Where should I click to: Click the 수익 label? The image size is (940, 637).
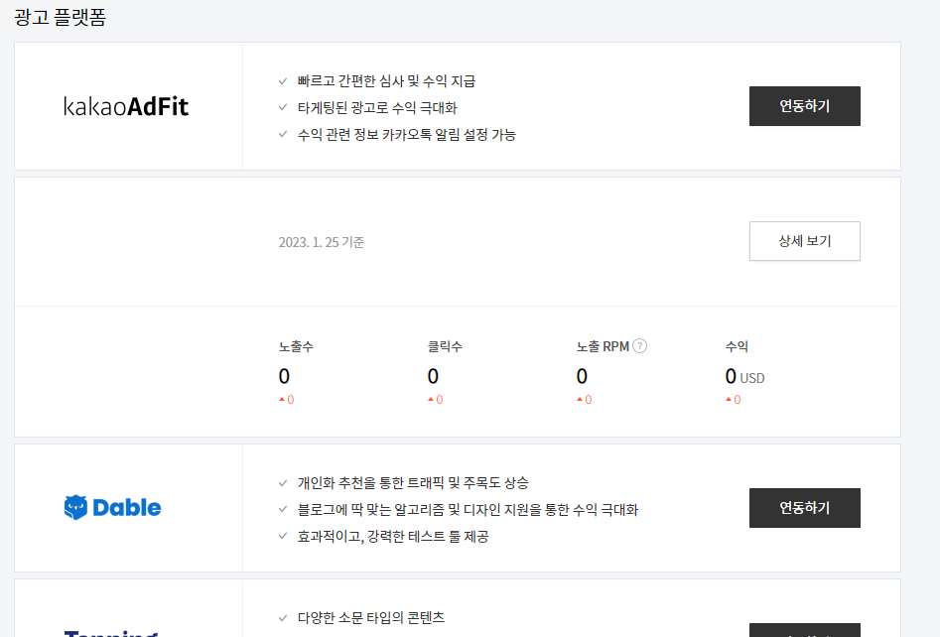(x=737, y=346)
